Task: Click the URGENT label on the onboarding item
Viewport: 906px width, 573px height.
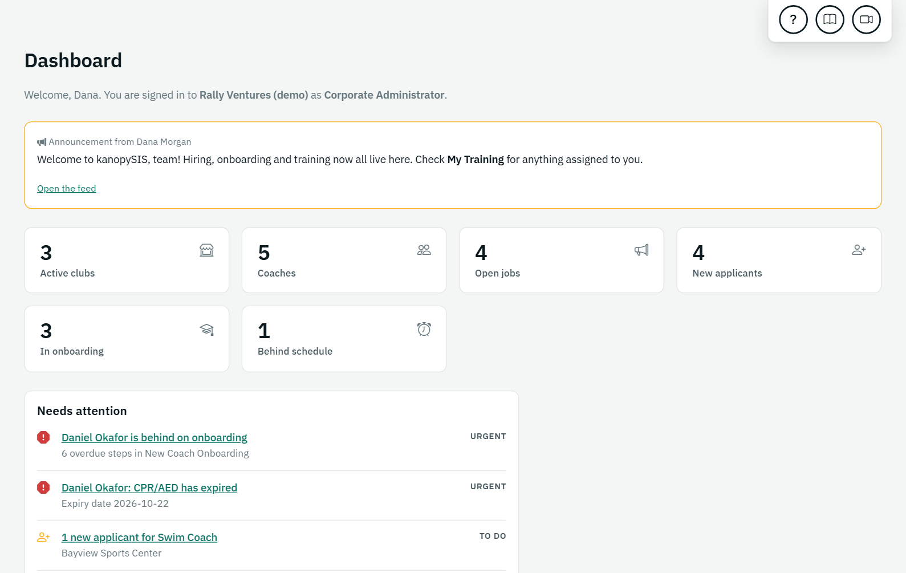Action: coord(488,437)
